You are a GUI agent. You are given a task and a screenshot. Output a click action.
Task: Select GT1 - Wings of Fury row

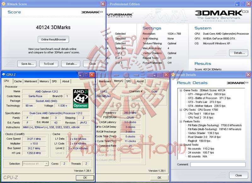point(207,94)
